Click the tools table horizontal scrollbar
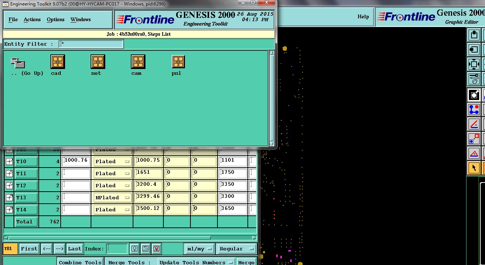The height and width of the screenshot is (265, 485). coord(130,238)
